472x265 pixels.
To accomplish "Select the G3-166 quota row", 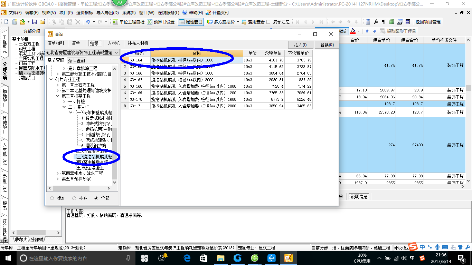I will tap(217, 73).
